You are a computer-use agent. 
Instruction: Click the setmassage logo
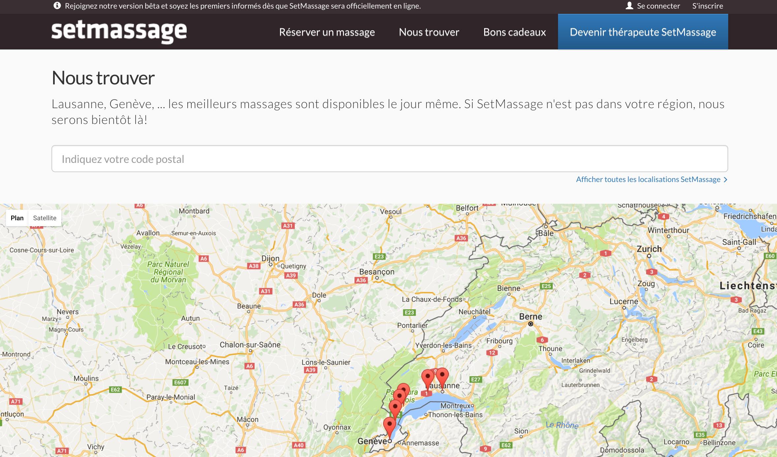(x=119, y=32)
